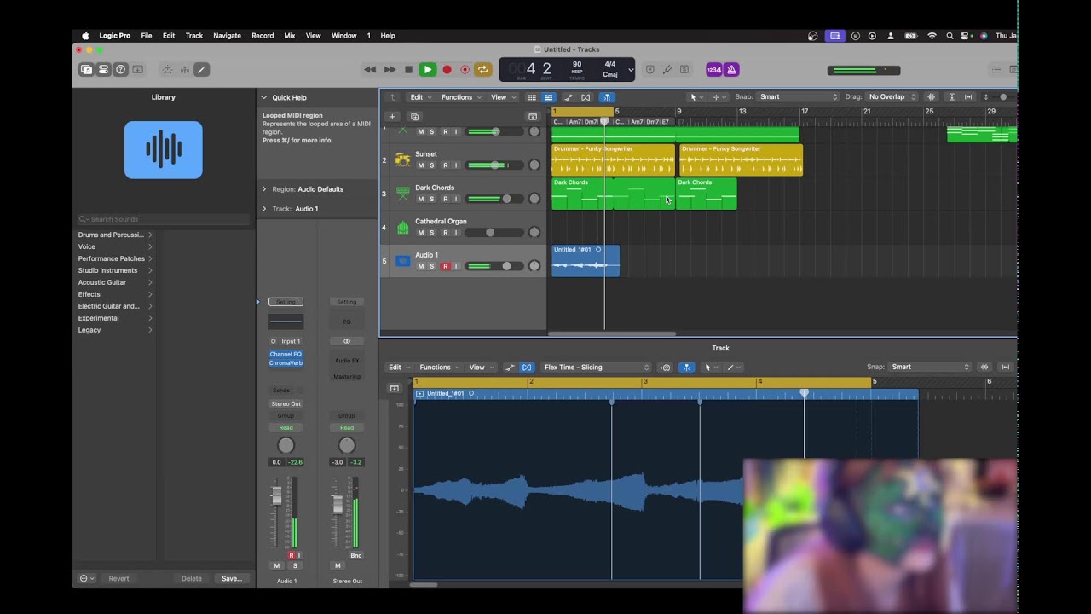The image size is (1091, 614).
Task: Mute the Audio 1 channel strip
Action: [x=276, y=566]
